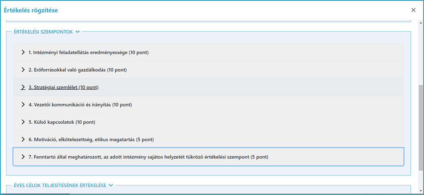Image resolution: width=424 pixels, height=195 pixels.
Task: Open Motiváció, elkötelezettség, etikus magatartás row
Action: pos(208,140)
